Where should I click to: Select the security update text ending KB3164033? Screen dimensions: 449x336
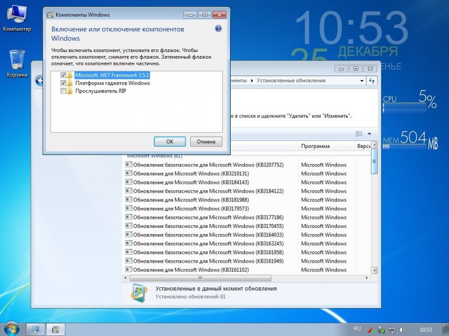pyautogui.click(x=208, y=235)
